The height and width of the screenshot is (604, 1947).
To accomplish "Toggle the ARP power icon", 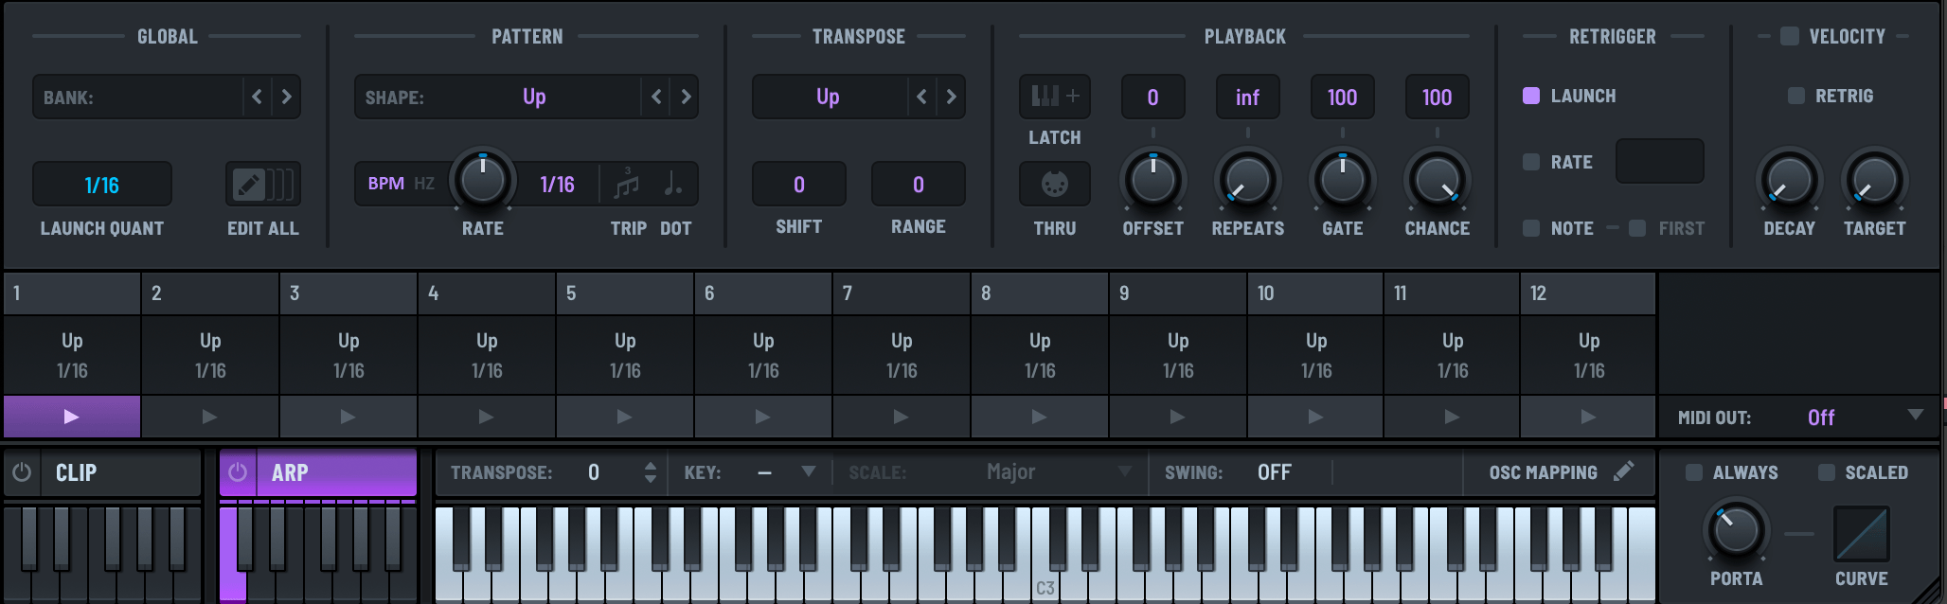I will (x=238, y=472).
